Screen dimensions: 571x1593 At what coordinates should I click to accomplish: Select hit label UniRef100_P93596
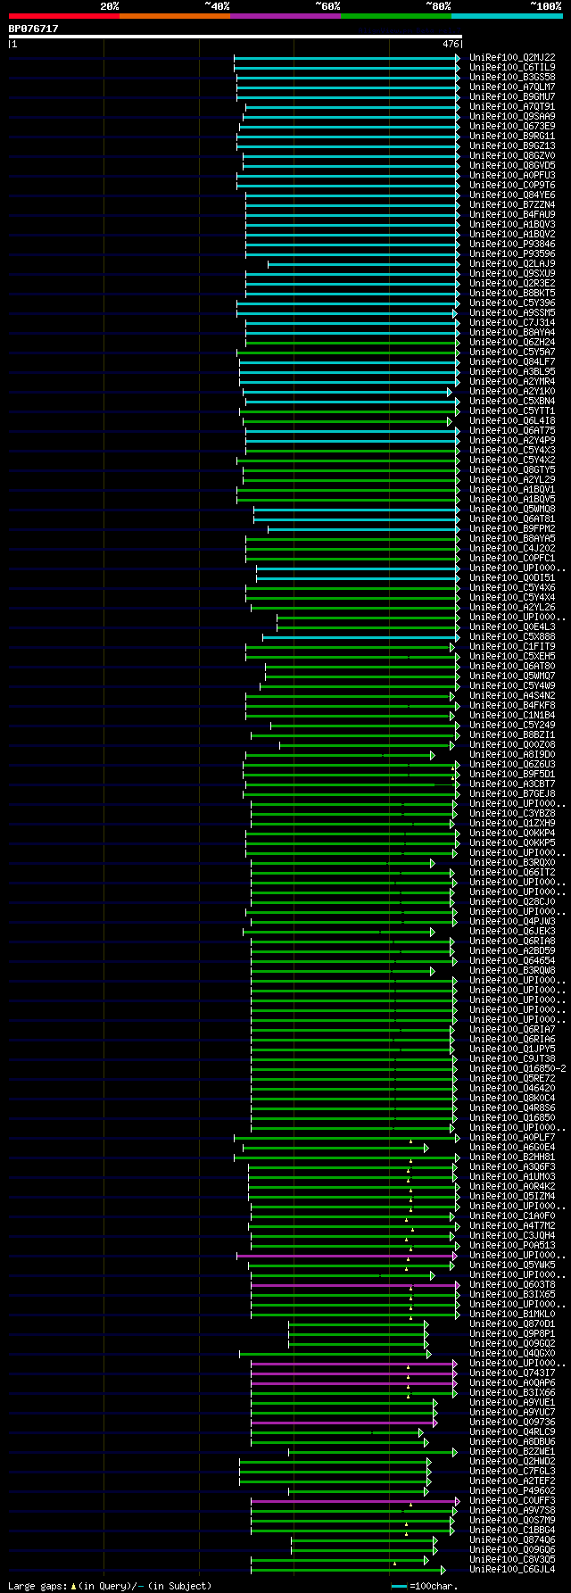click(512, 253)
